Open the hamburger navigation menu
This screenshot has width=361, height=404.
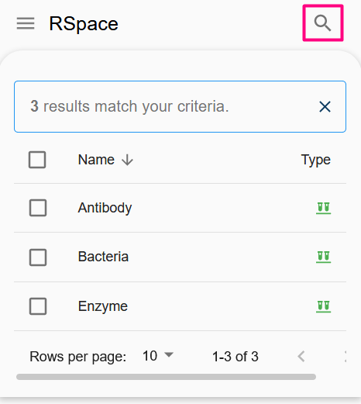coord(26,23)
